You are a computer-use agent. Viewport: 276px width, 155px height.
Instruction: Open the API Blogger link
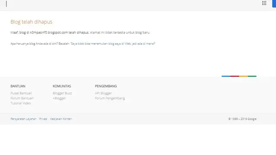pyautogui.click(x=103, y=93)
